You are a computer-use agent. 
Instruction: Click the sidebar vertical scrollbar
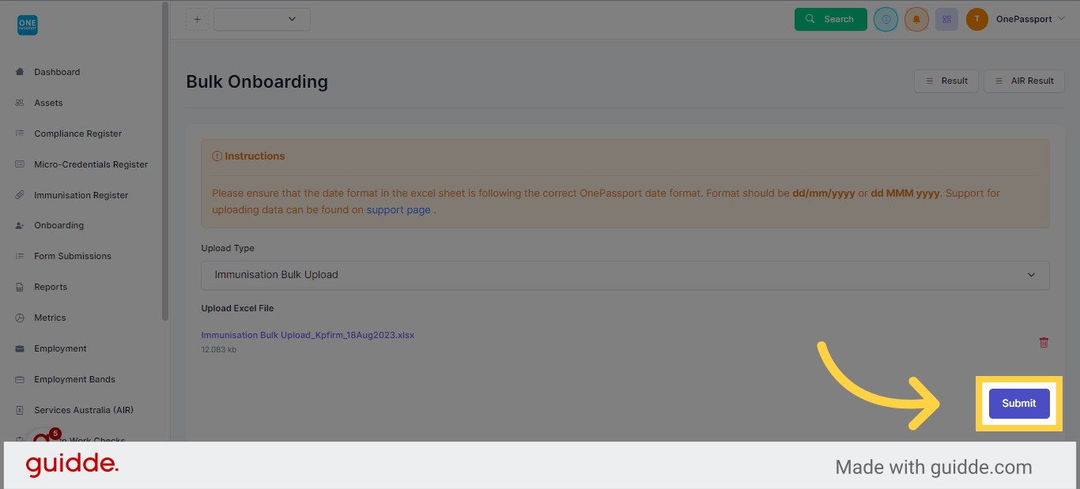point(165,161)
